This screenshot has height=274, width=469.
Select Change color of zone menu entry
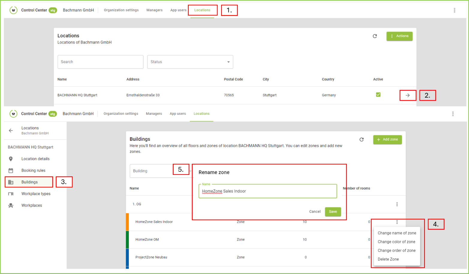tap(396, 242)
